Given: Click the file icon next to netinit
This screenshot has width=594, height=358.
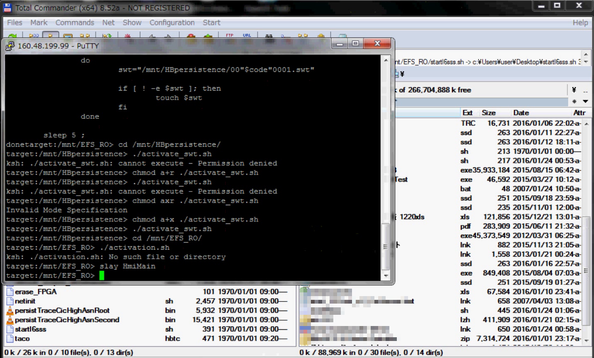Looking at the screenshot, I should [x=10, y=301].
